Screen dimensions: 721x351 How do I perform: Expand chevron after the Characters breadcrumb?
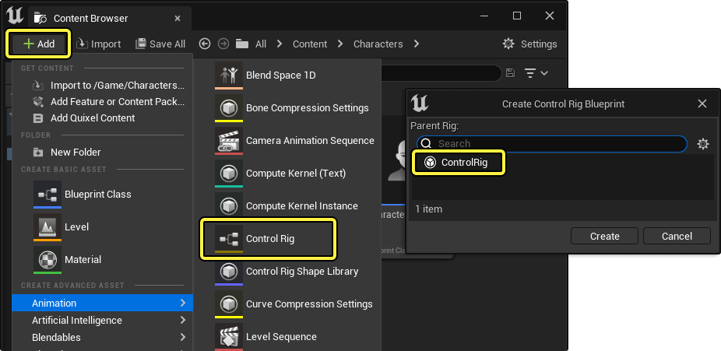coord(417,44)
